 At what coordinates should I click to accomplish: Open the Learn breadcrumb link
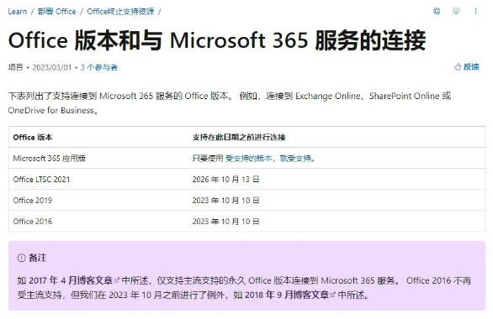click(18, 12)
